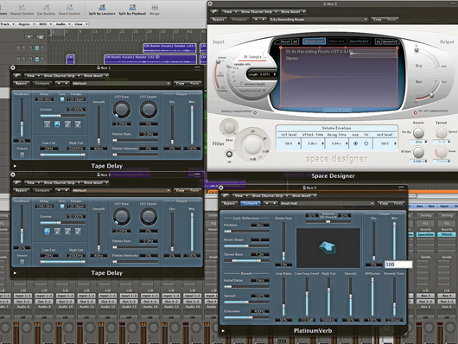Click CM Remix Vocals1 Render region
This screenshot has width=458, height=344.
(149, 59)
